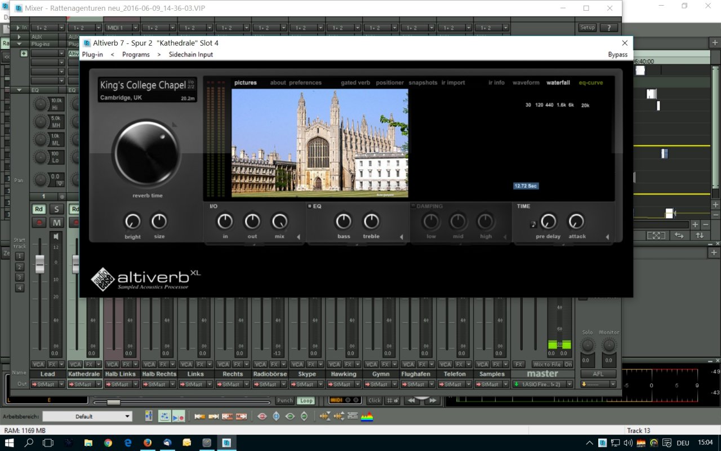Open the MIDI 1 input dropdown

click(x=136, y=28)
